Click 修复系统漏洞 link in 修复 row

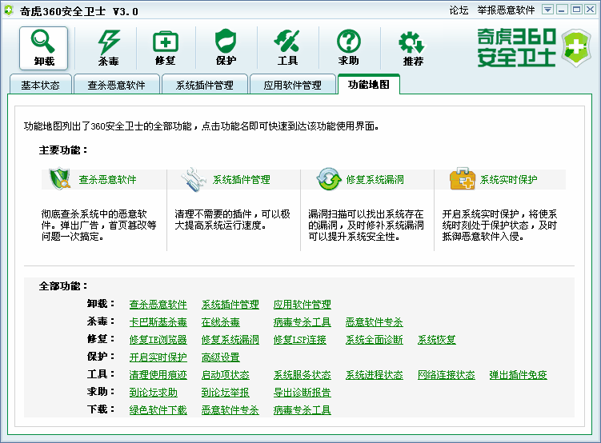point(230,340)
